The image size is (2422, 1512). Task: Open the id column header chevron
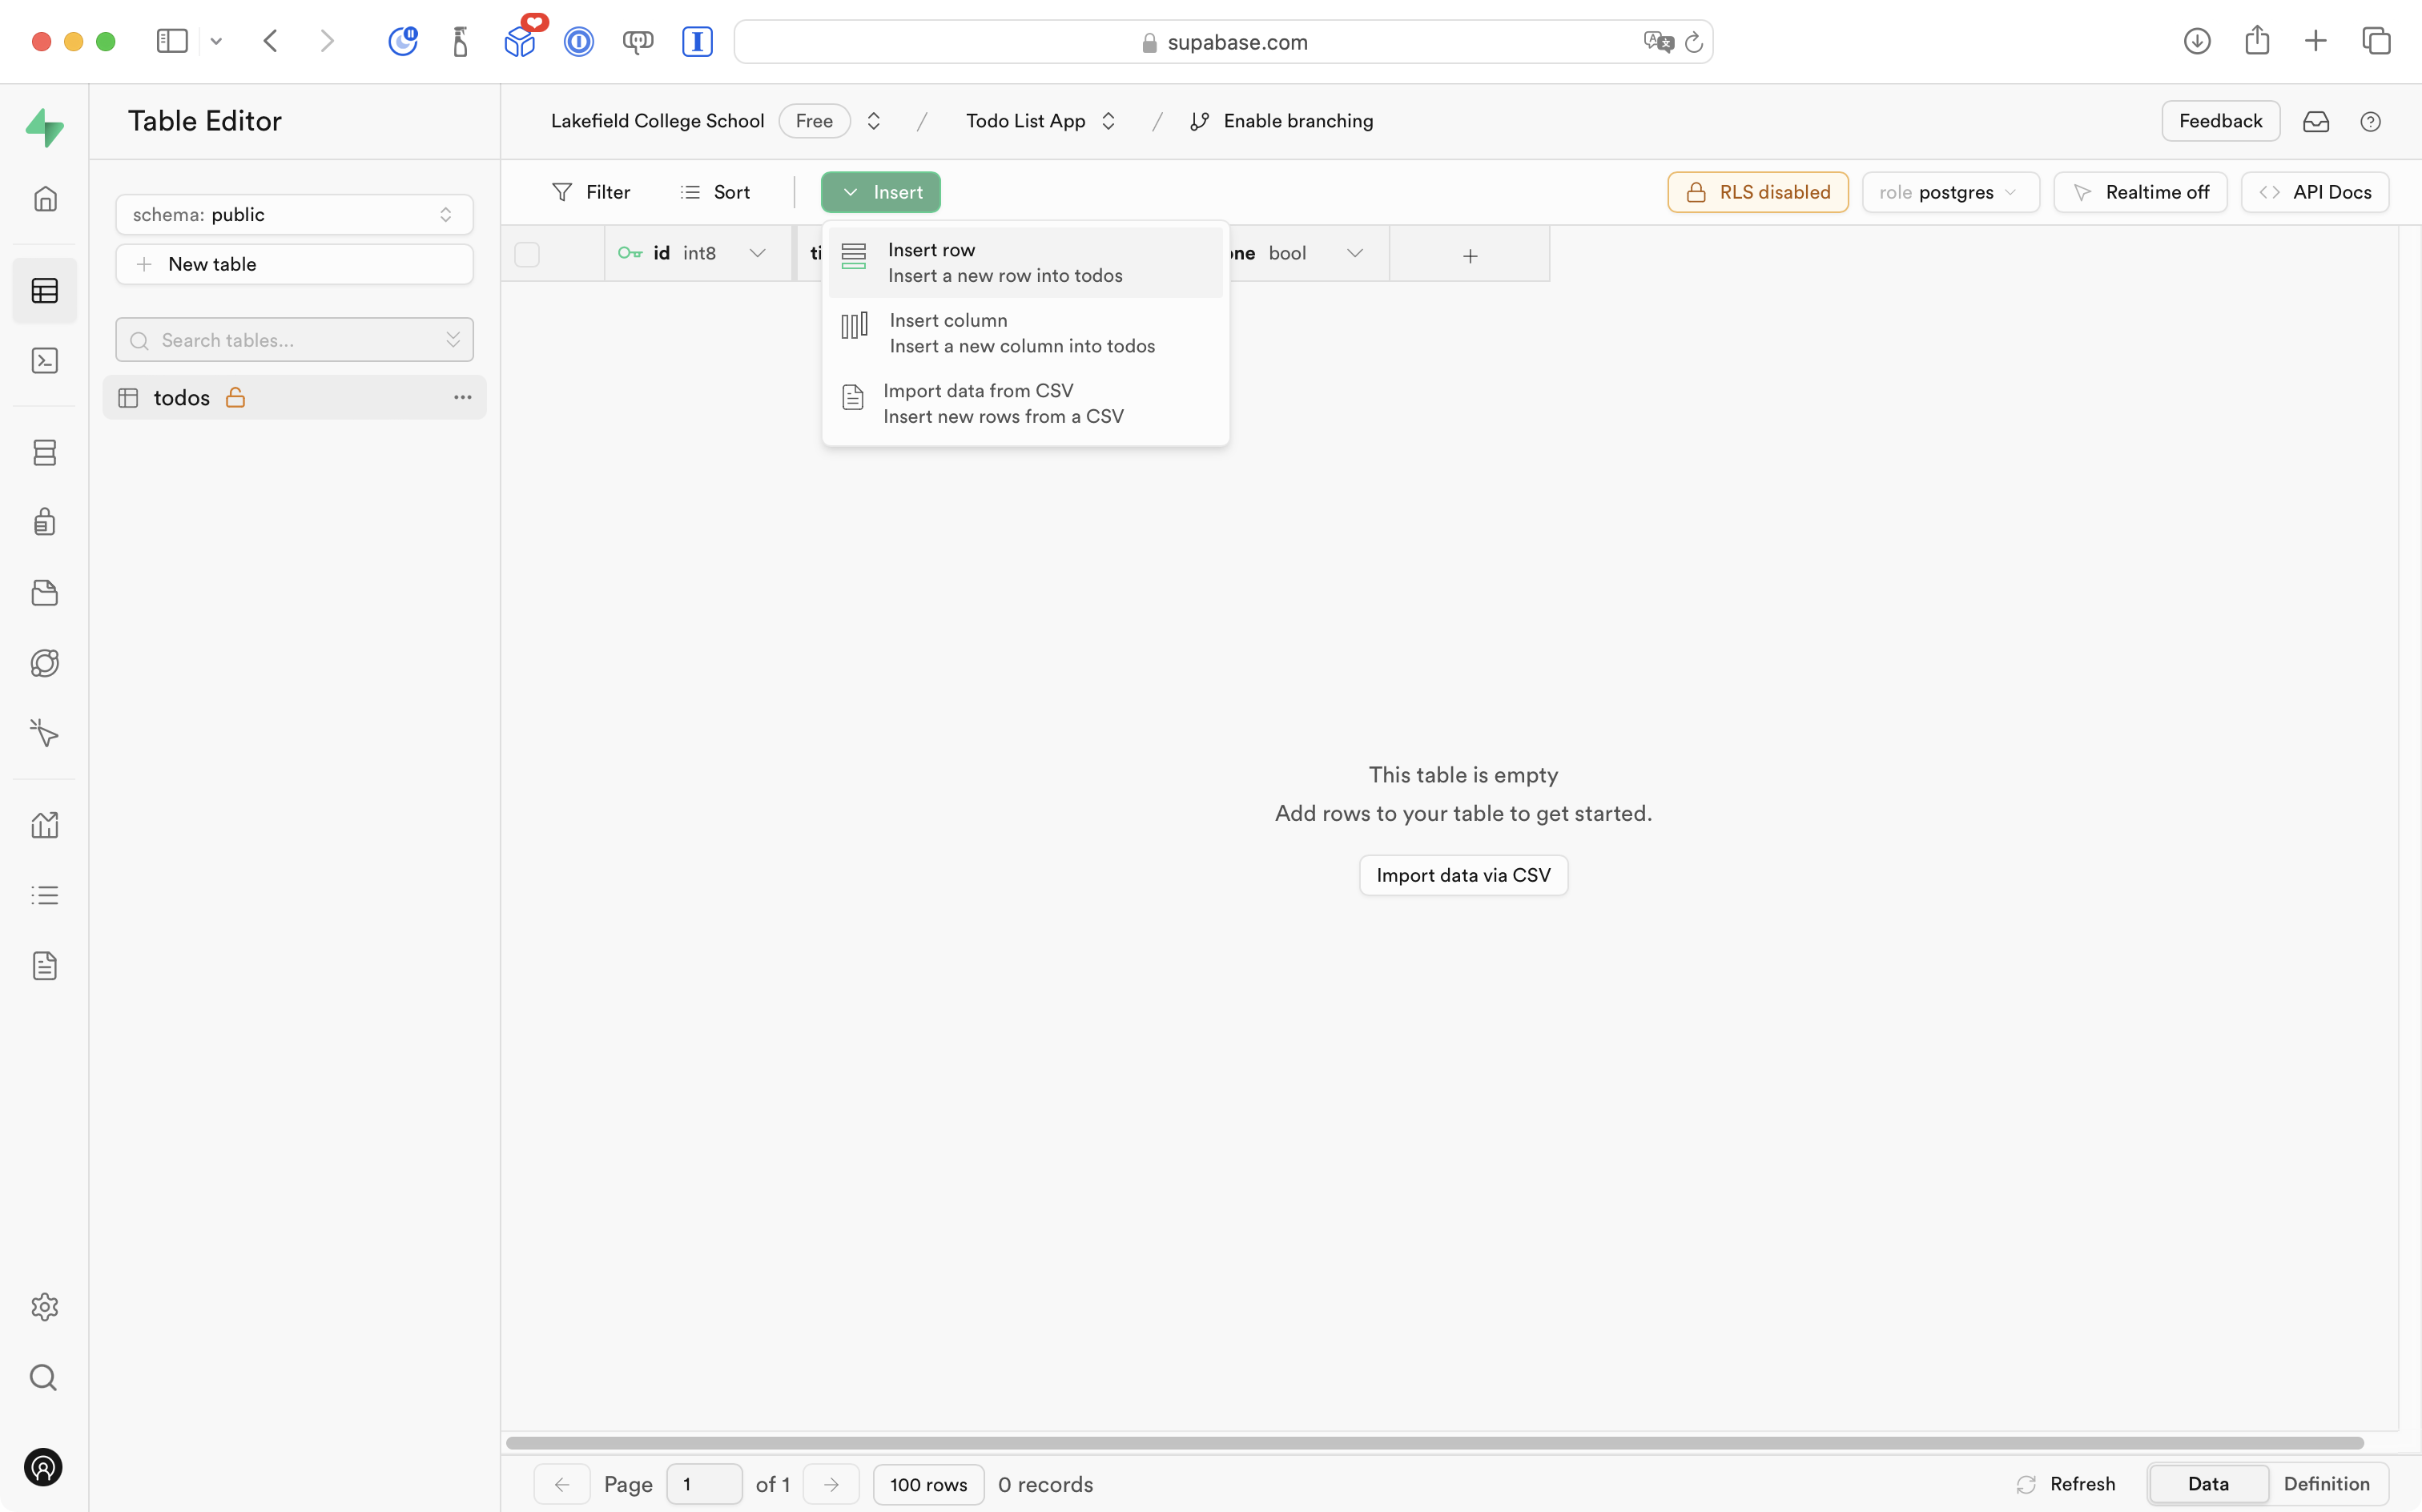(x=757, y=254)
